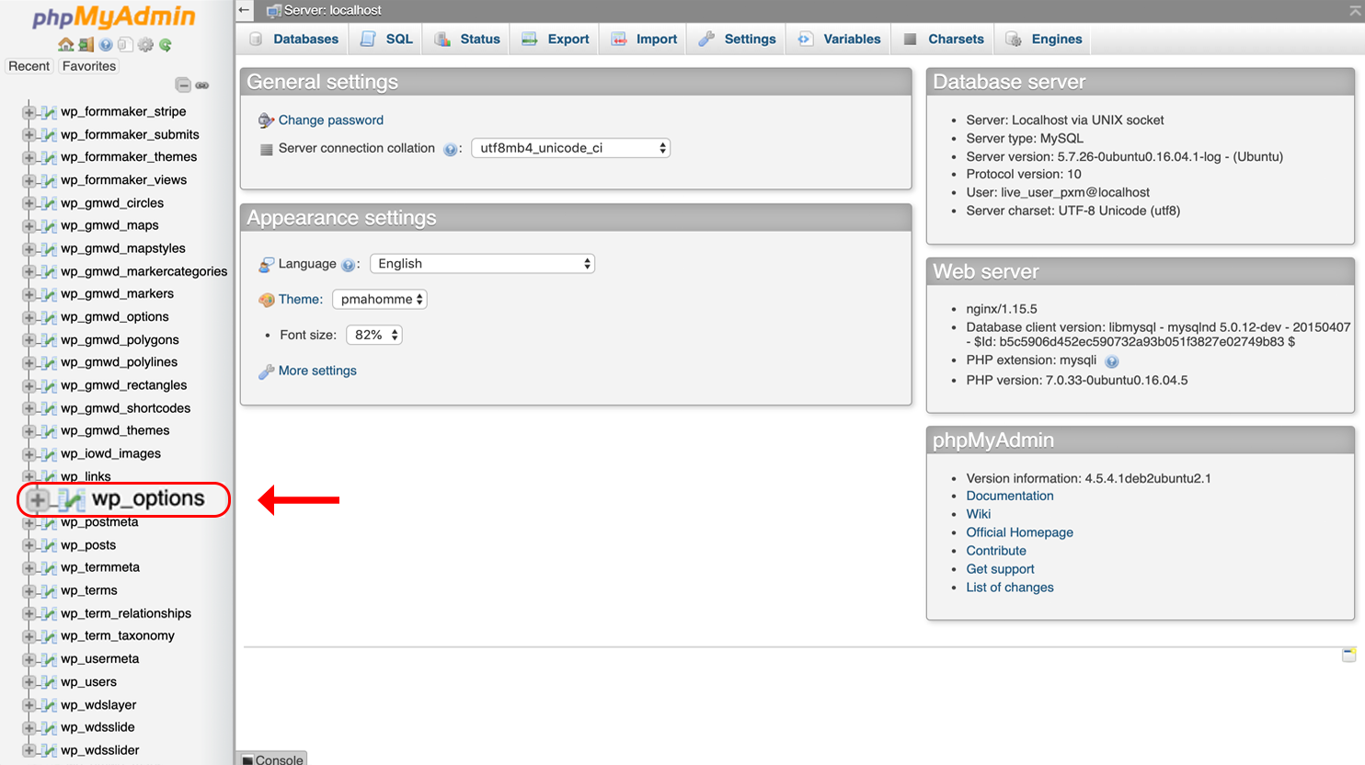The image size is (1365, 765).
Task: Open the Official Homepage link
Action: tap(1019, 532)
